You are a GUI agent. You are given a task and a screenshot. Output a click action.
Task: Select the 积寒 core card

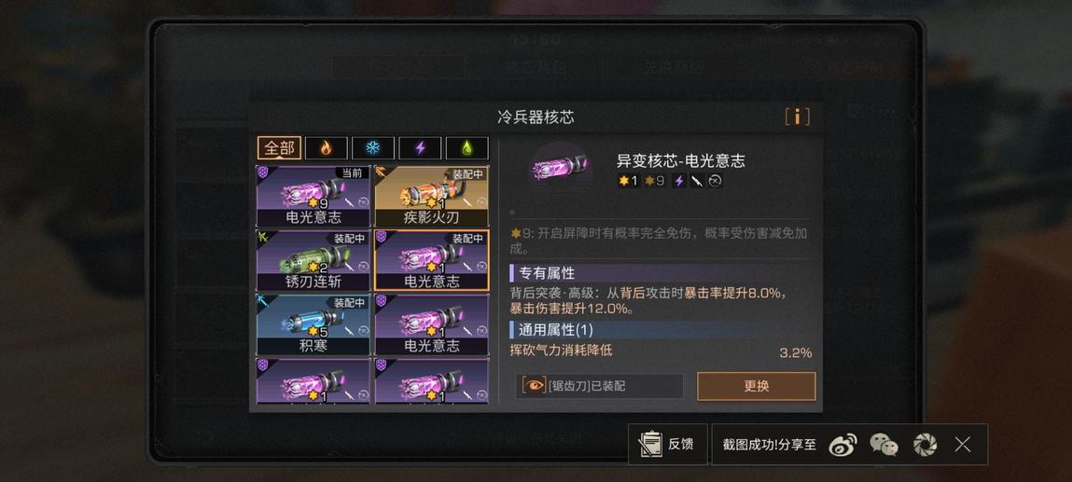(313, 325)
